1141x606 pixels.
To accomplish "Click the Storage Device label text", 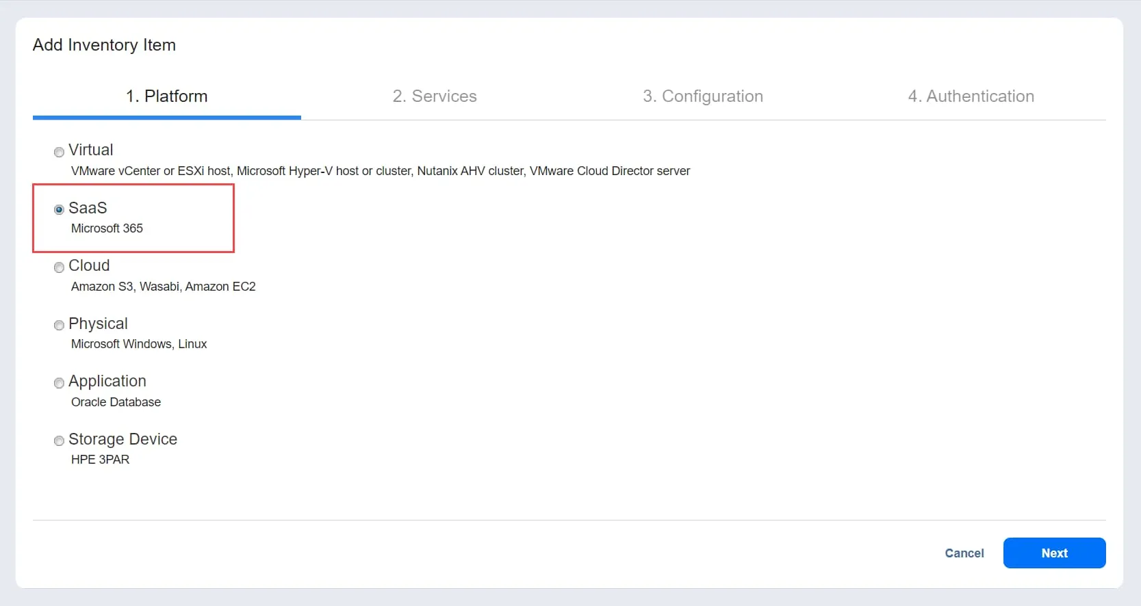I will tap(123, 439).
